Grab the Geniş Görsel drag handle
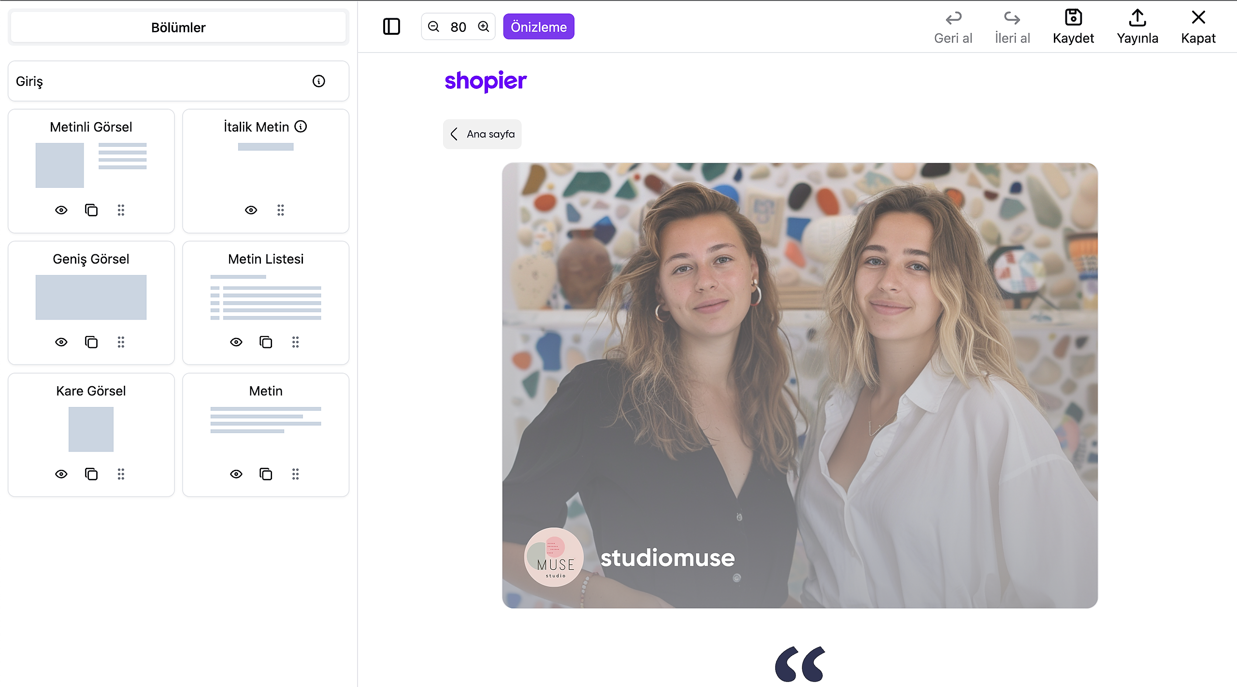 point(121,342)
